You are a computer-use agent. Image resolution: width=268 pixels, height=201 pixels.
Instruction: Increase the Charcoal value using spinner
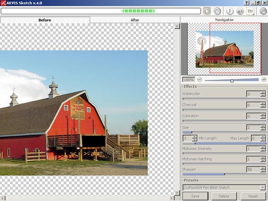point(263,103)
